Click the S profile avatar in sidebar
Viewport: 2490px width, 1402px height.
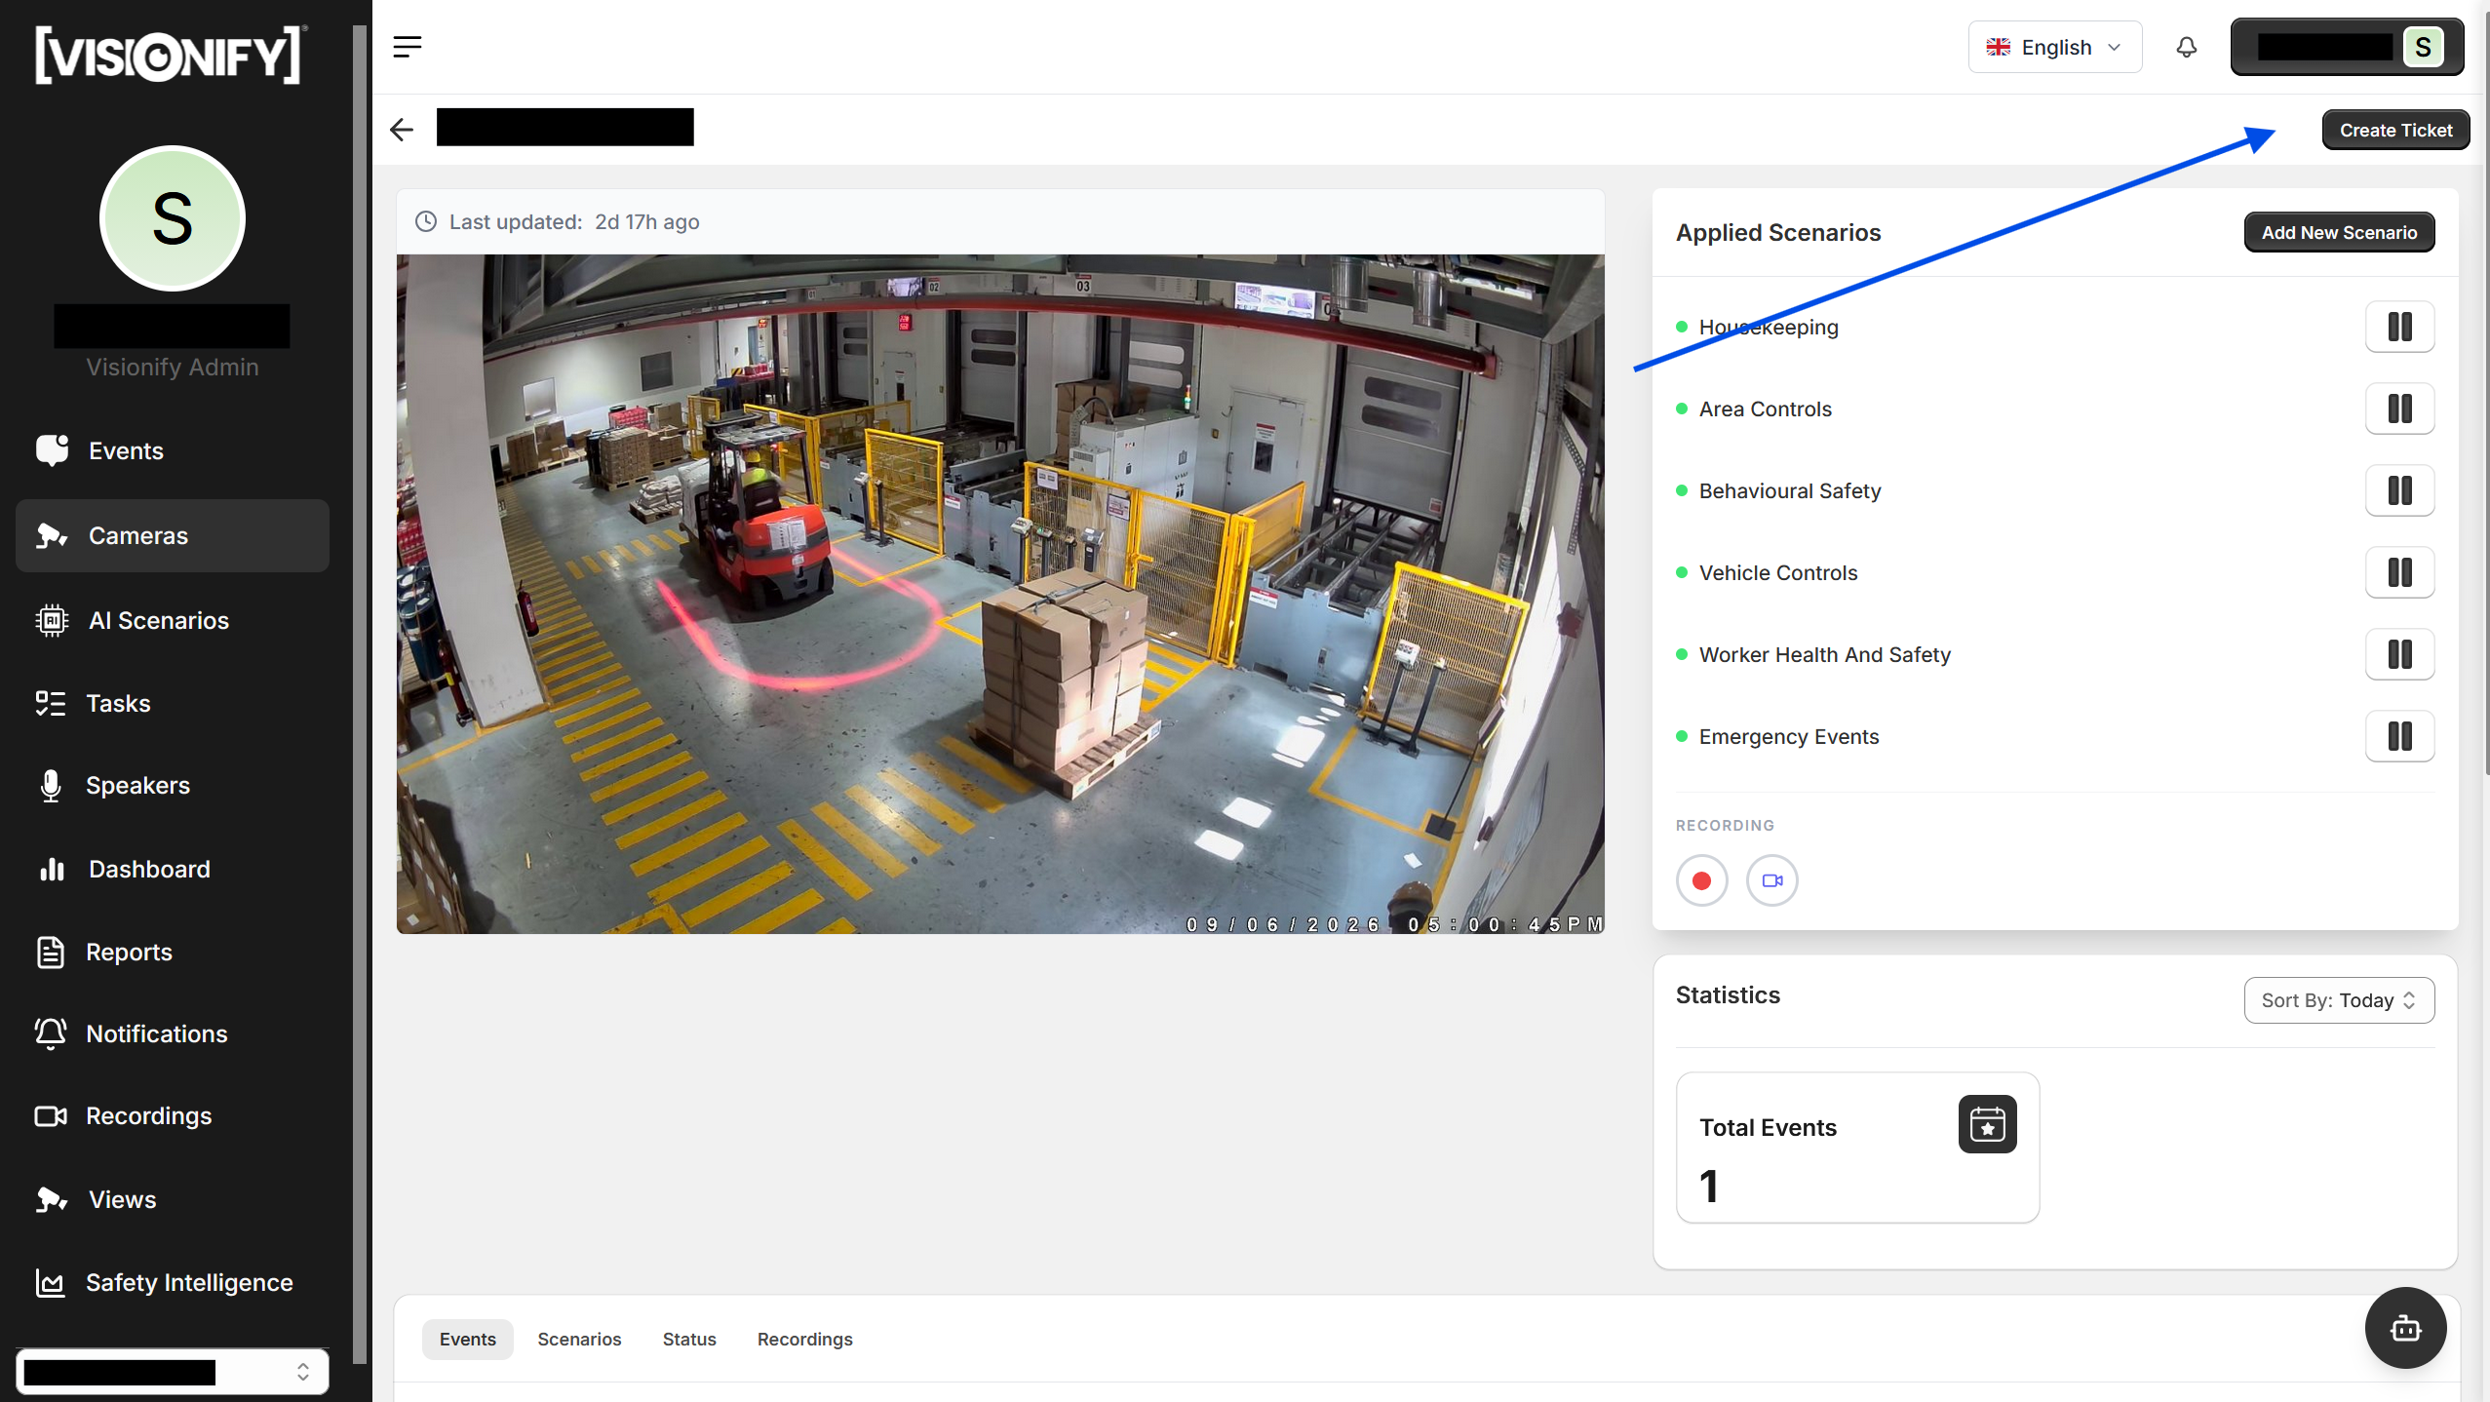[x=173, y=218]
